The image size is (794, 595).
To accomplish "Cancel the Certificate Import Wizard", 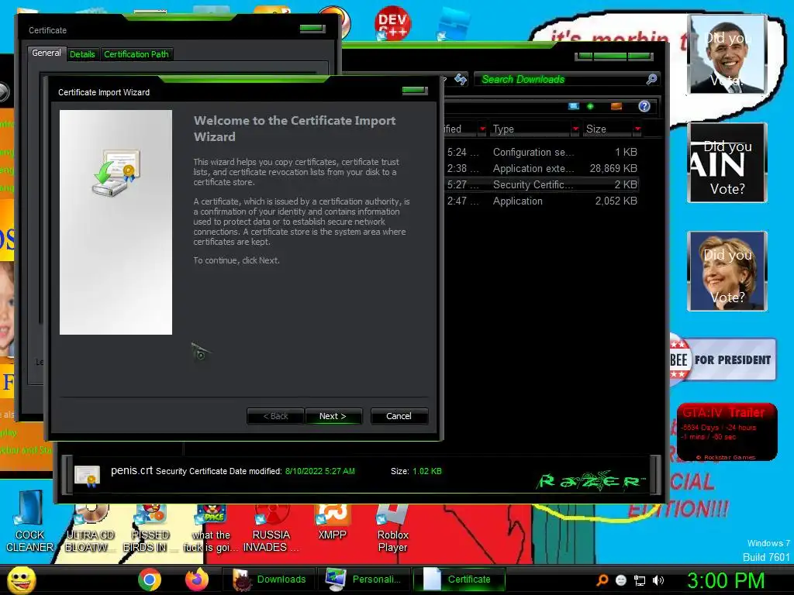I will click(399, 416).
